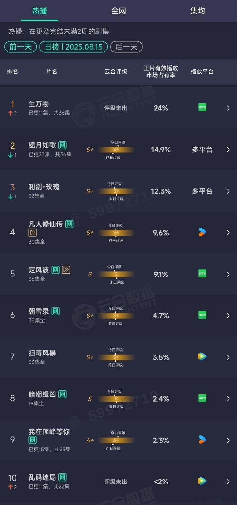Tap the rating bar for 锦月如歌
Image resolution: width=237 pixels, height=505 pixels.
click(x=116, y=150)
